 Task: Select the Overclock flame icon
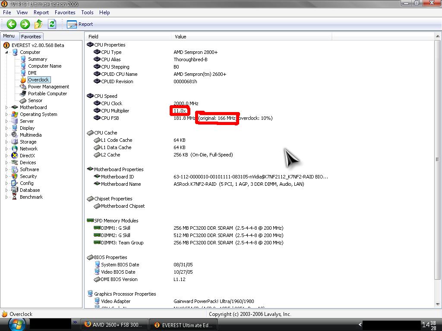point(23,80)
